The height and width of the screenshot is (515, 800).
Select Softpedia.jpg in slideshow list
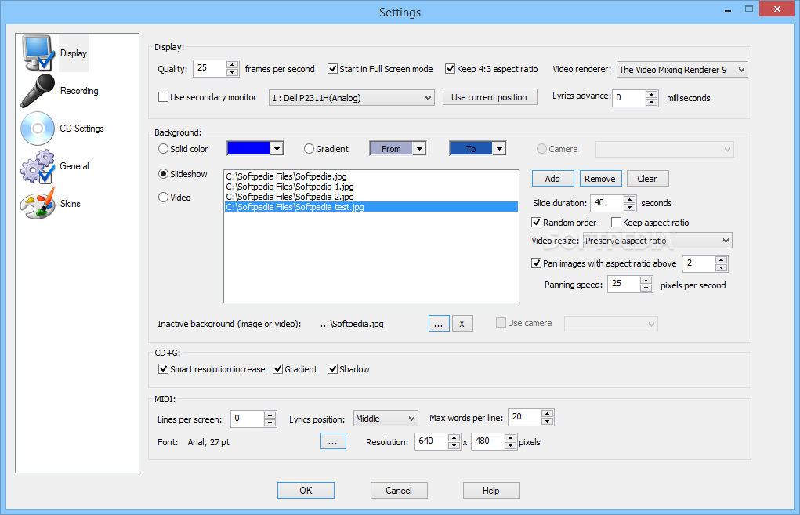pyautogui.click(x=371, y=176)
